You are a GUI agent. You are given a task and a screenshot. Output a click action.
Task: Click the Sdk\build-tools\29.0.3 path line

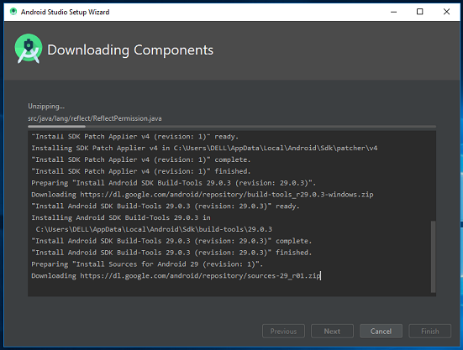154,229
